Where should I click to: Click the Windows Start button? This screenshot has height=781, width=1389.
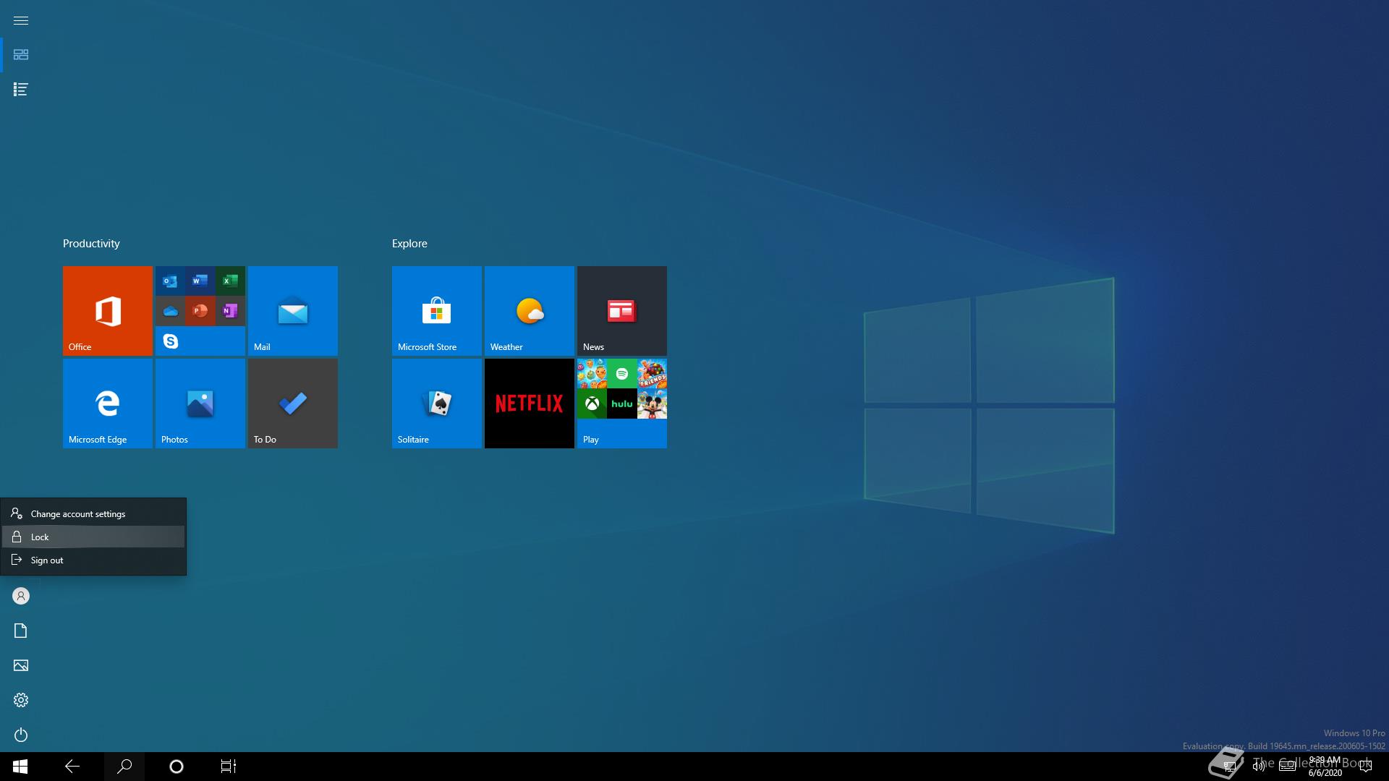click(20, 767)
